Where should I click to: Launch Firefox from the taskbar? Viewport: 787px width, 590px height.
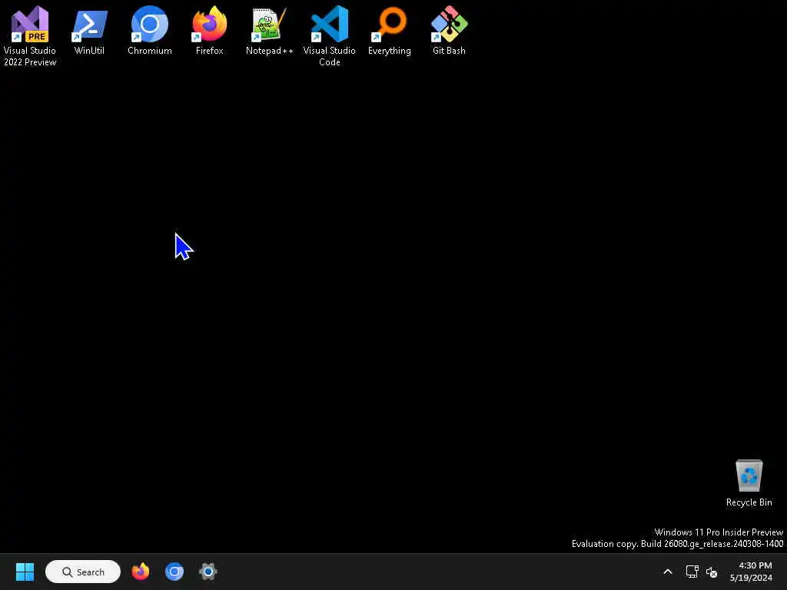click(141, 572)
